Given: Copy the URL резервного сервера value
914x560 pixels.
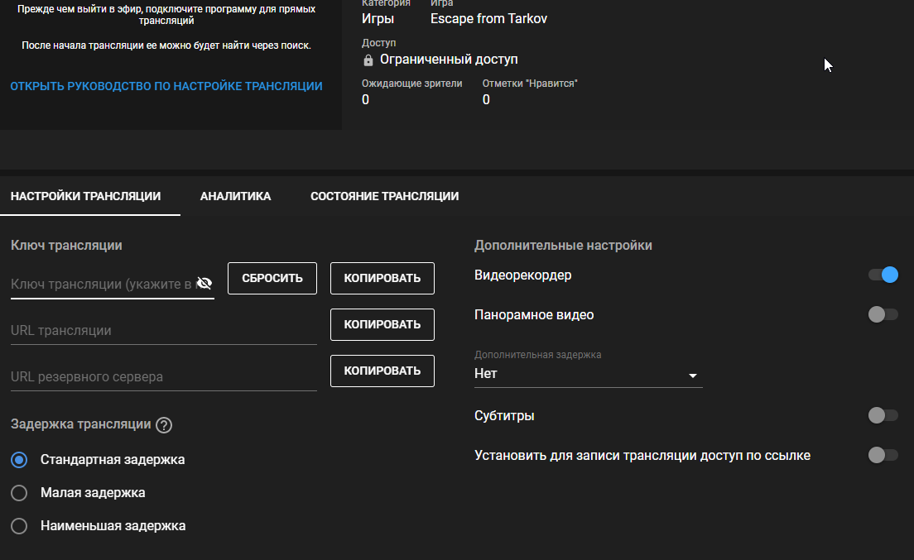Looking at the screenshot, I should pos(382,371).
